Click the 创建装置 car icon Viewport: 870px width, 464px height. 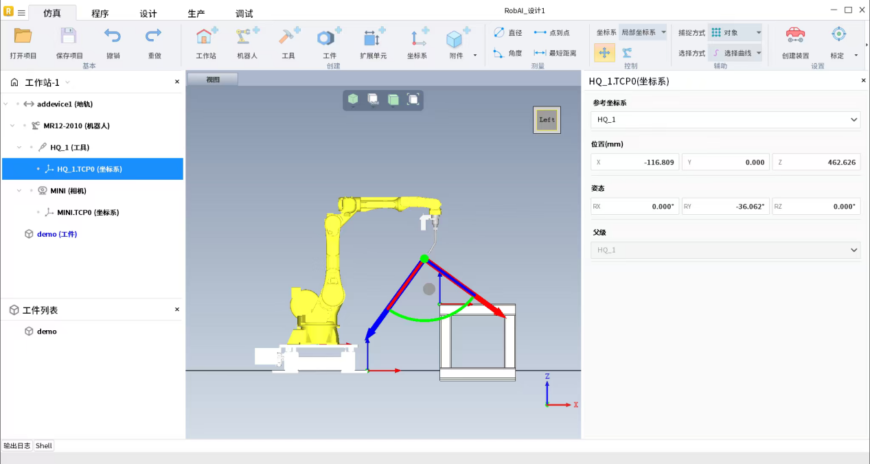(x=795, y=36)
